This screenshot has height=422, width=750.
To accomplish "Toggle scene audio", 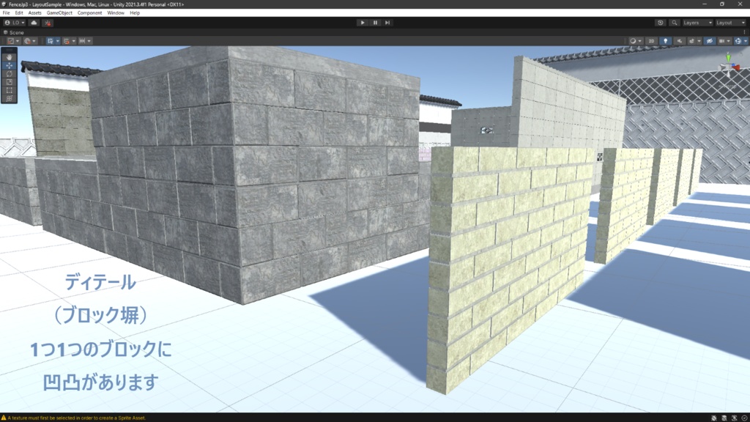I will [680, 41].
